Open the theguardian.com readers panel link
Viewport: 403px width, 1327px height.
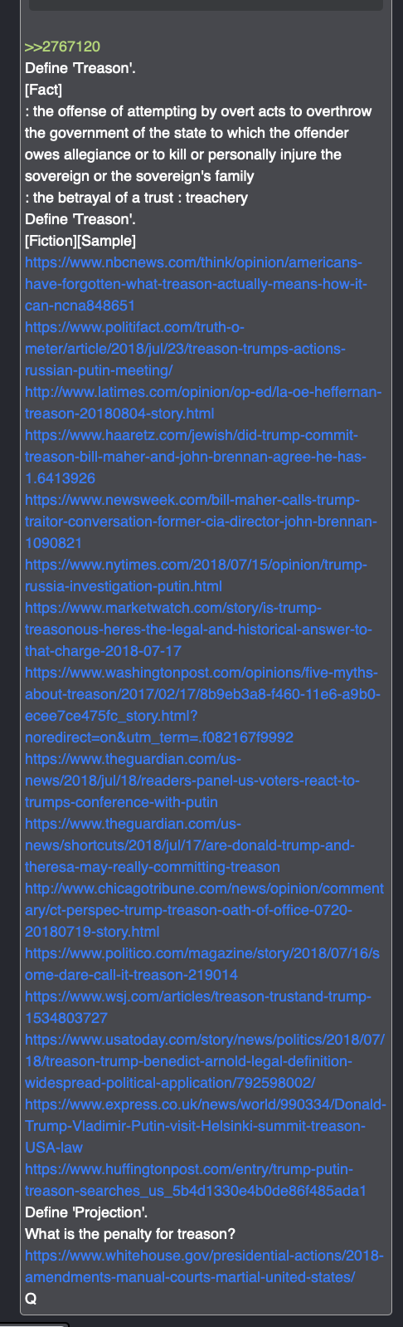(192, 781)
